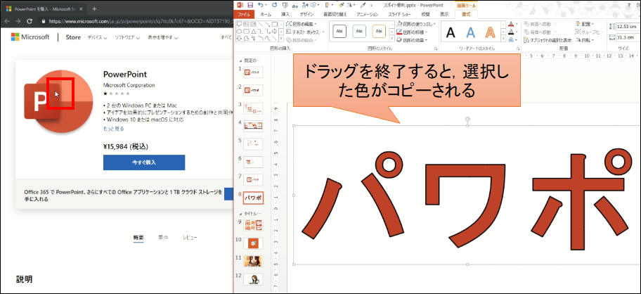Apply the black A WordArt style

click(x=451, y=32)
